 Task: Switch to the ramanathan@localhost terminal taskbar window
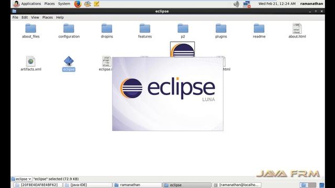237,185
